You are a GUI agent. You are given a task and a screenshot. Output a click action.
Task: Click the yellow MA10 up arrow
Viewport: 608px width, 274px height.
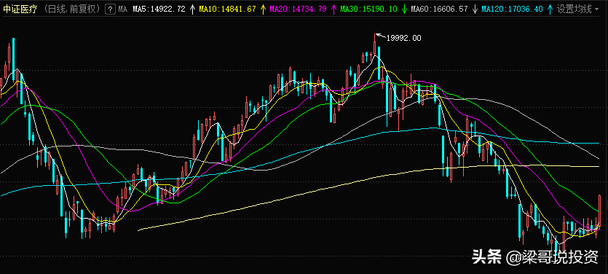tap(264, 9)
